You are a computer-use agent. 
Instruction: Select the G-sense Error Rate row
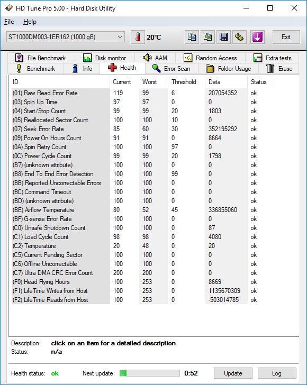pyautogui.click(x=142, y=219)
